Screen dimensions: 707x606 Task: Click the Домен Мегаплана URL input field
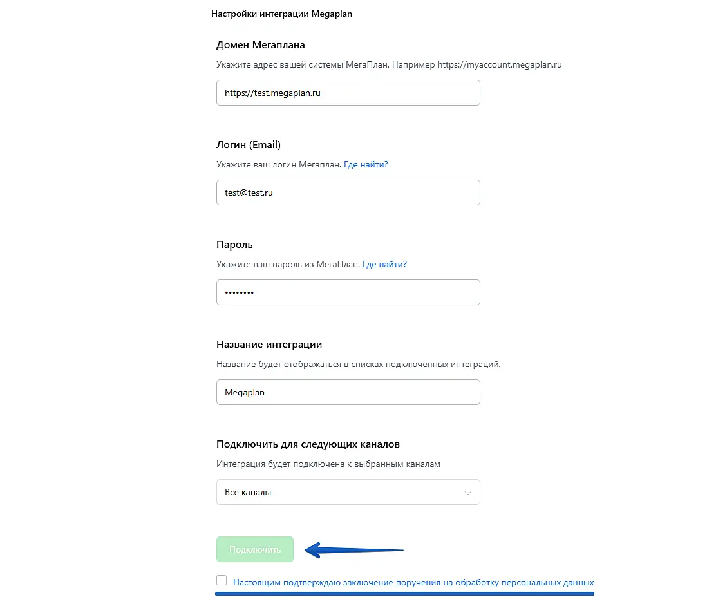348,93
